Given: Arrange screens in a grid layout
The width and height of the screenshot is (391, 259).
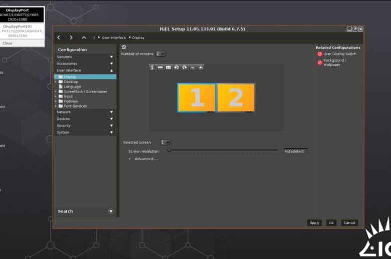Looking at the screenshot, I should [x=168, y=67].
